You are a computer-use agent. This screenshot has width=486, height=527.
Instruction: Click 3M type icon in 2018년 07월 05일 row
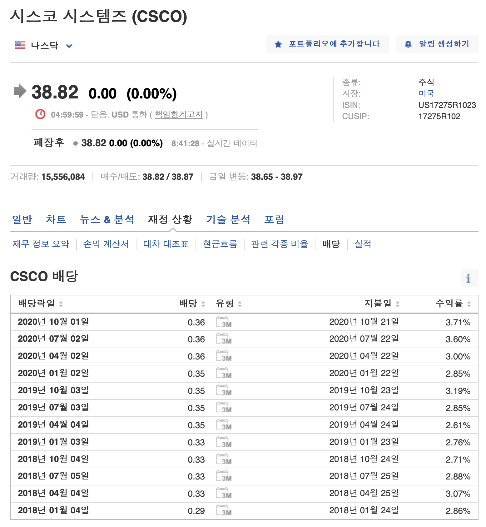point(224,476)
